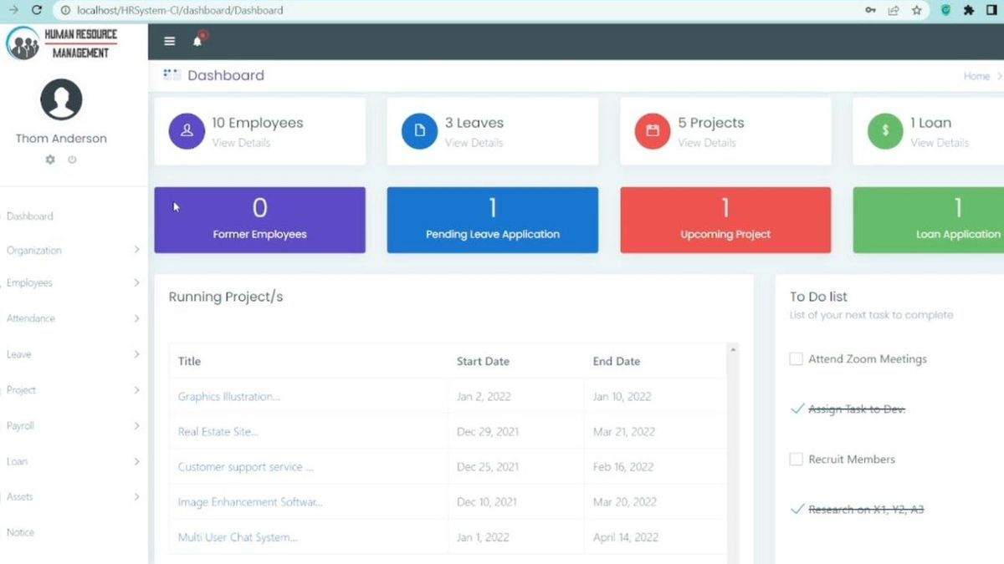The height and width of the screenshot is (564, 1004).
Task: Open the Notice sidebar item
Action: [x=20, y=532]
